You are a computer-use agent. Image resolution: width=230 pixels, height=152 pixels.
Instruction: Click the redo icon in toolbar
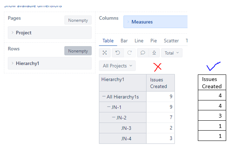(129, 53)
